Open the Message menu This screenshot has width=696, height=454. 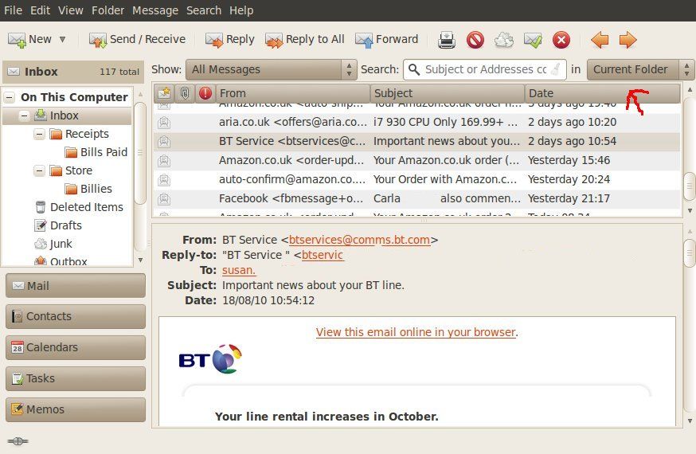click(x=155, y=10)
